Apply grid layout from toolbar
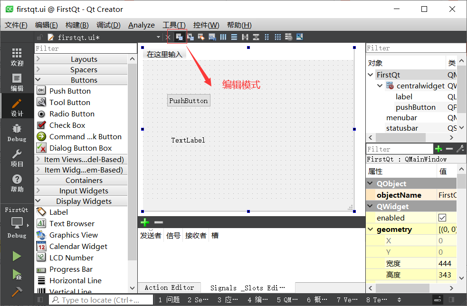467x306 pixels. [277, 37]
